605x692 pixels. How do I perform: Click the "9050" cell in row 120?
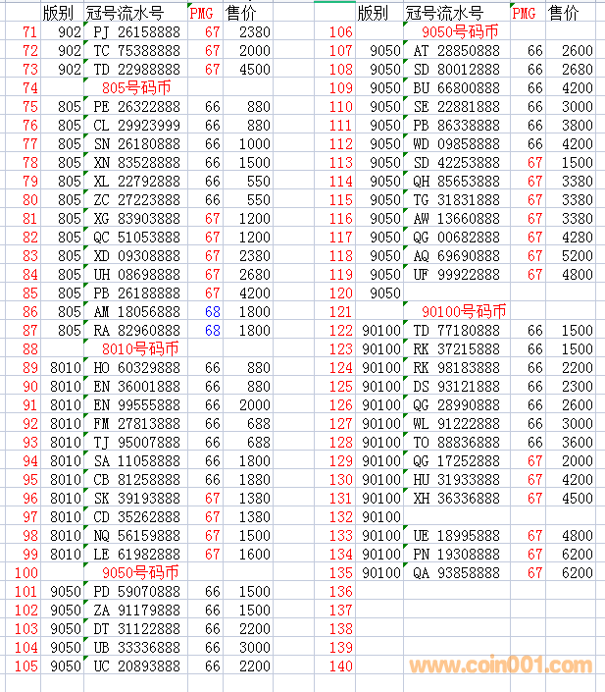[x=386, y=293]
